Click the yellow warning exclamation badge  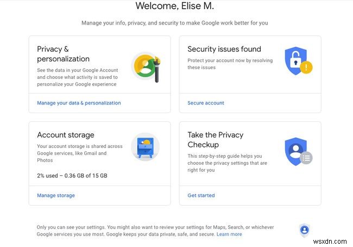(x=306, y=69)
